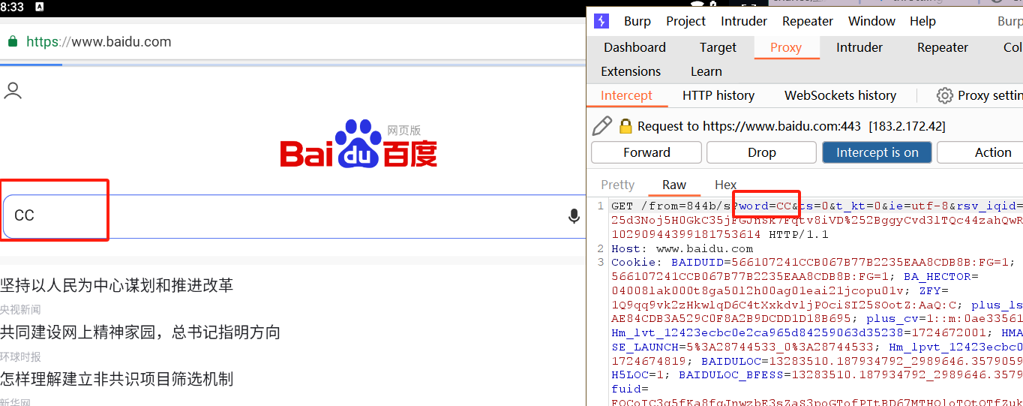Open Proxy settings gear icon

(945, 95)
